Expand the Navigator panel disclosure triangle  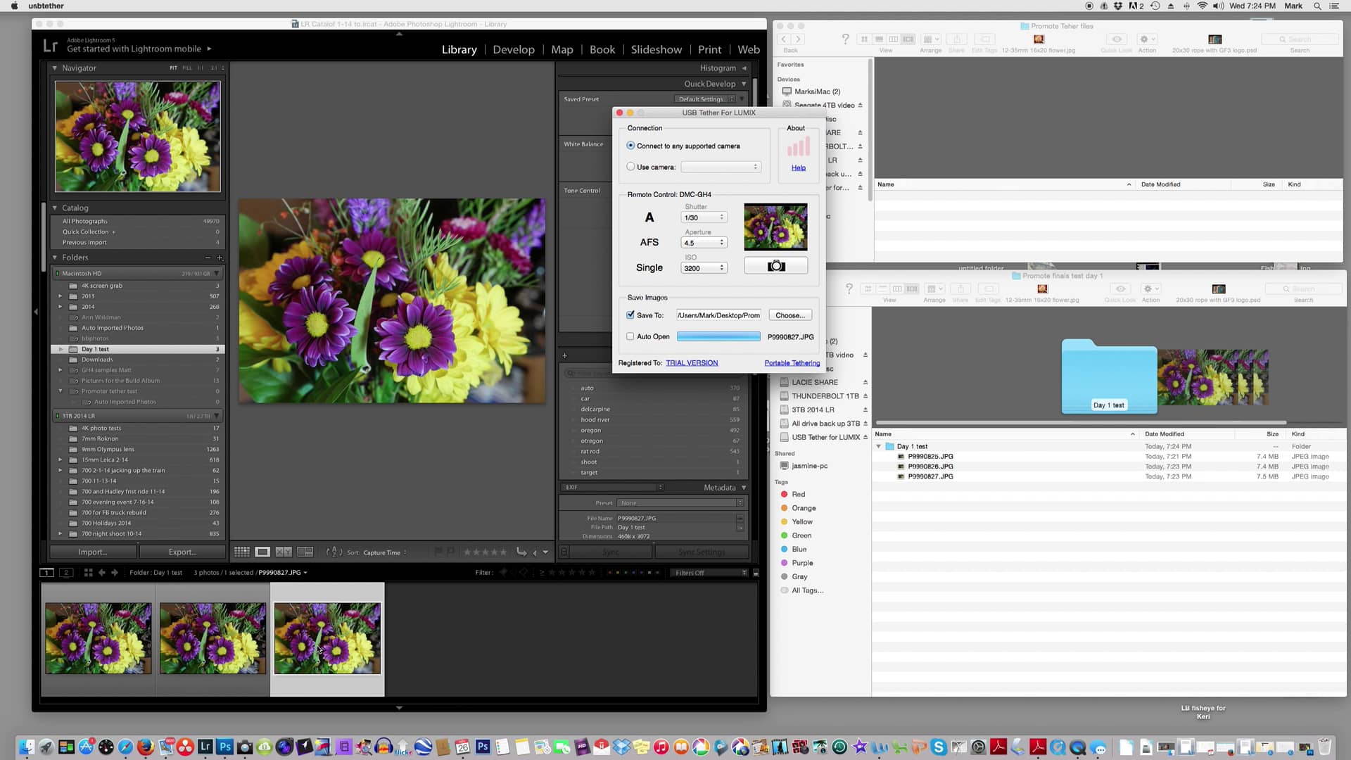point(55,68)
